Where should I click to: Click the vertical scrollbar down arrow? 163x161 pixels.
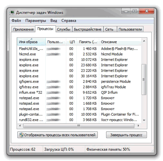click(x=144, y=120)
